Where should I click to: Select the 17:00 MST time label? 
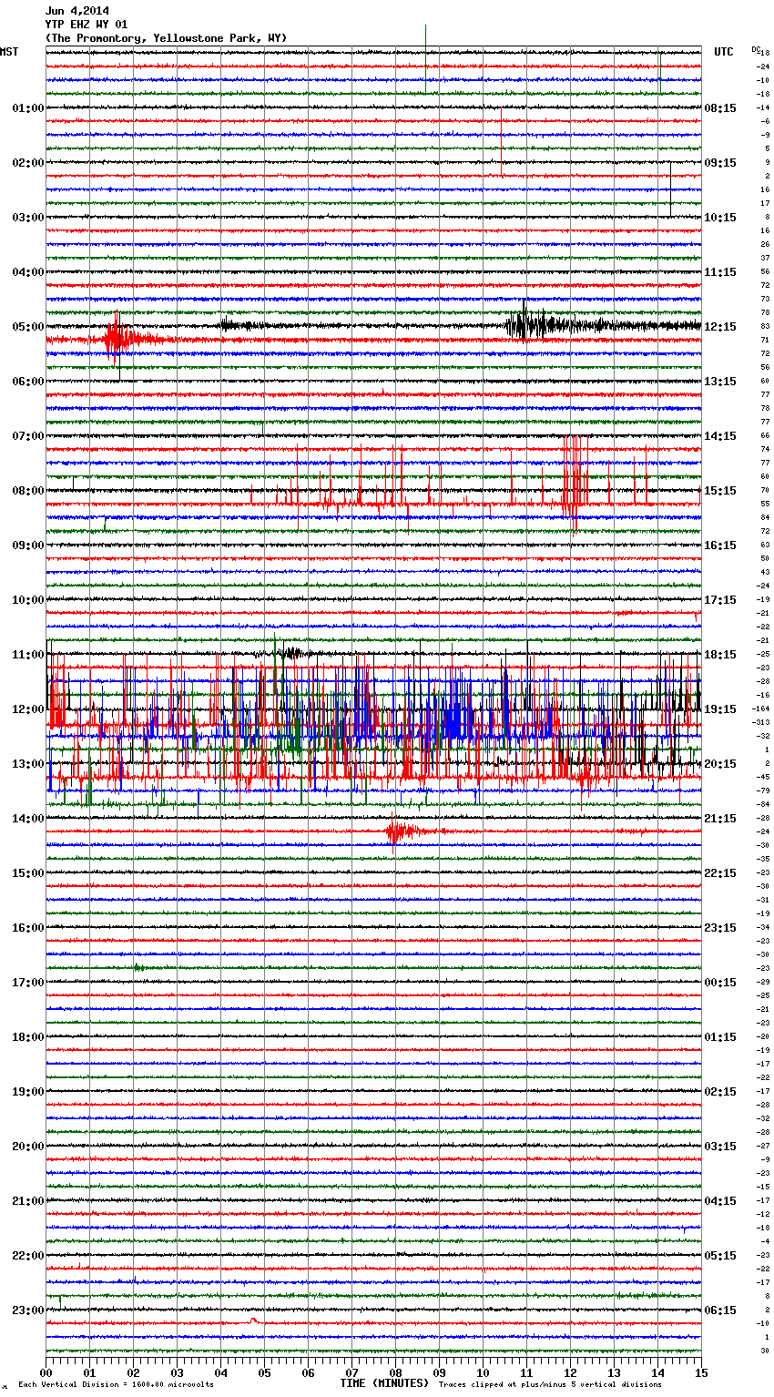27,983
